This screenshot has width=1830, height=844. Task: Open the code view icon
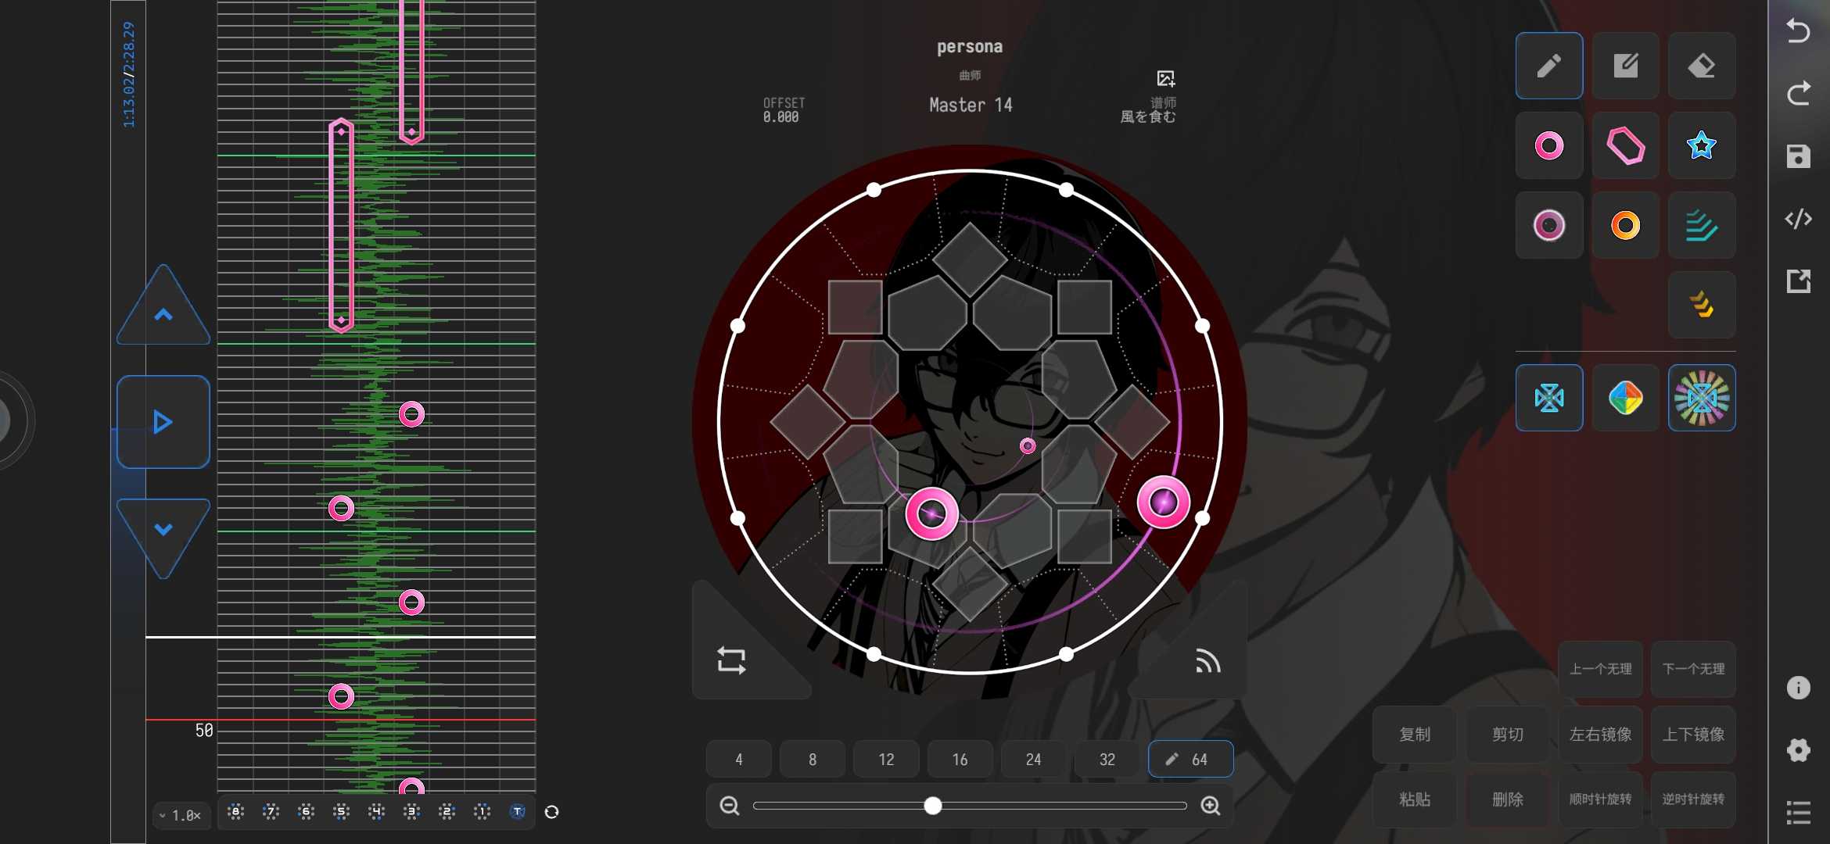coord(1798,219)
